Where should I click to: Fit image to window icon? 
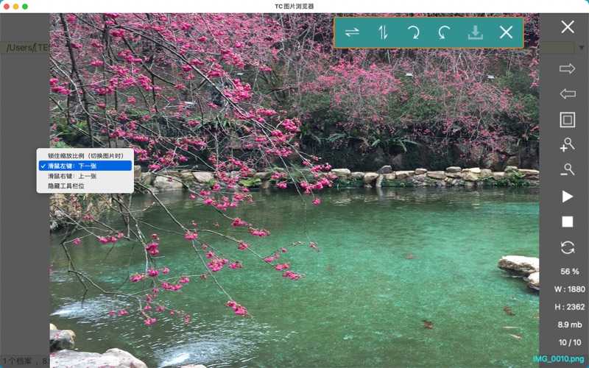point(567,120)
